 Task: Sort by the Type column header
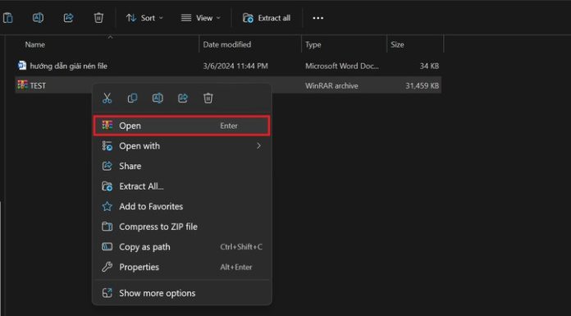click(313, 44)
